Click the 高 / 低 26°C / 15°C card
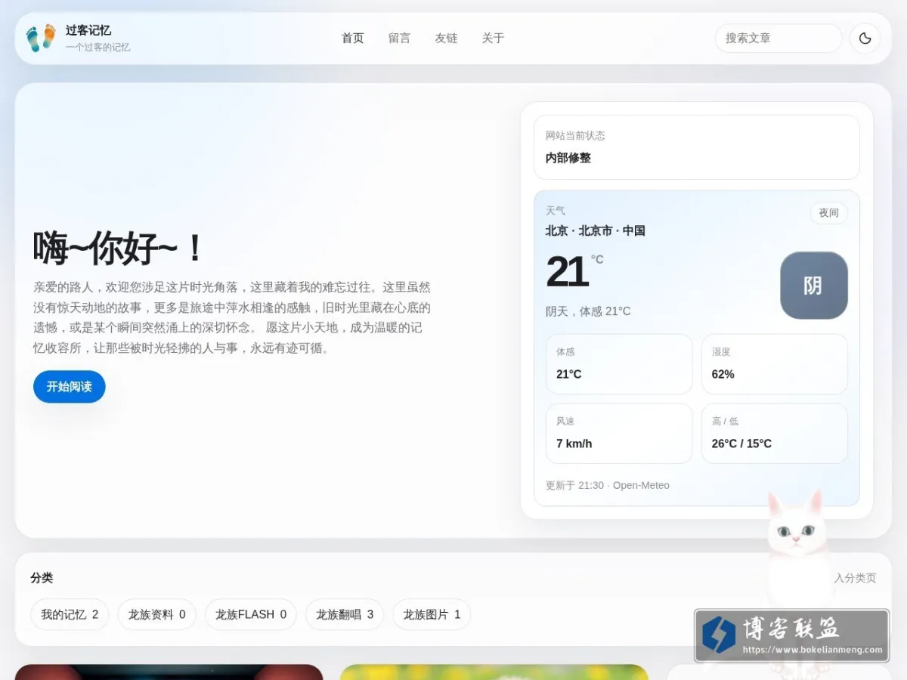Image resolution: width=907 pixels, height=680 pixels. point(775,434)
